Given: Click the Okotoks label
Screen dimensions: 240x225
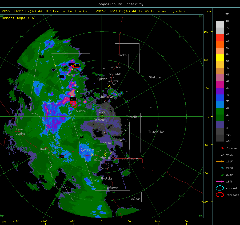Looking at the screenshot, I should point(107,178).
